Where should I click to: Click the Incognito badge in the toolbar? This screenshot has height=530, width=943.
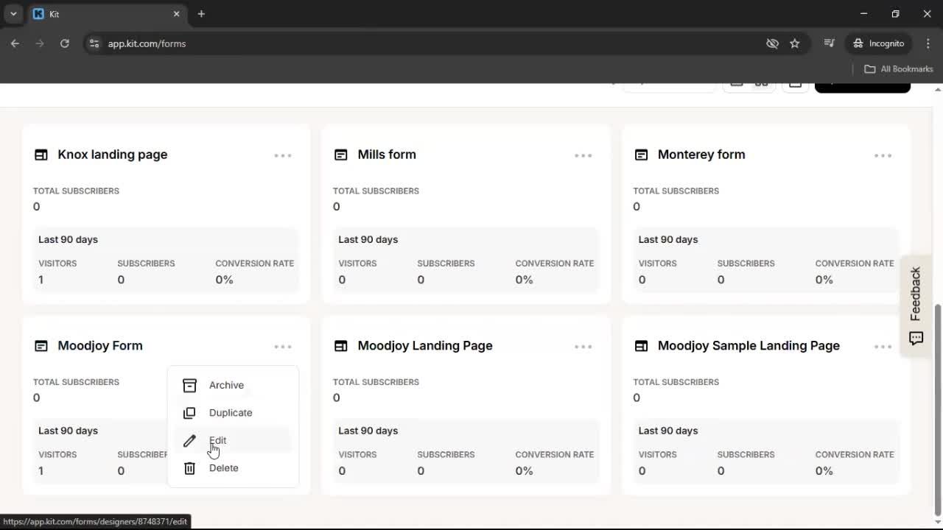click(878, 43)
